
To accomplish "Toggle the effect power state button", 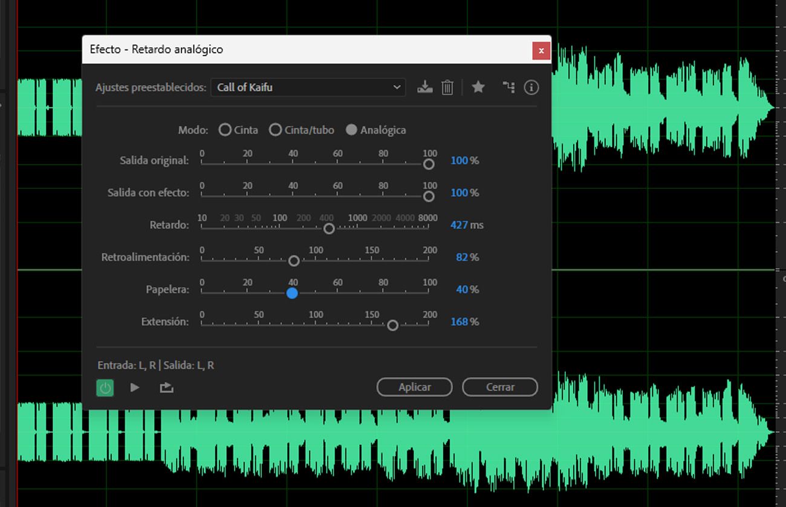I will (x=105, y=387).
